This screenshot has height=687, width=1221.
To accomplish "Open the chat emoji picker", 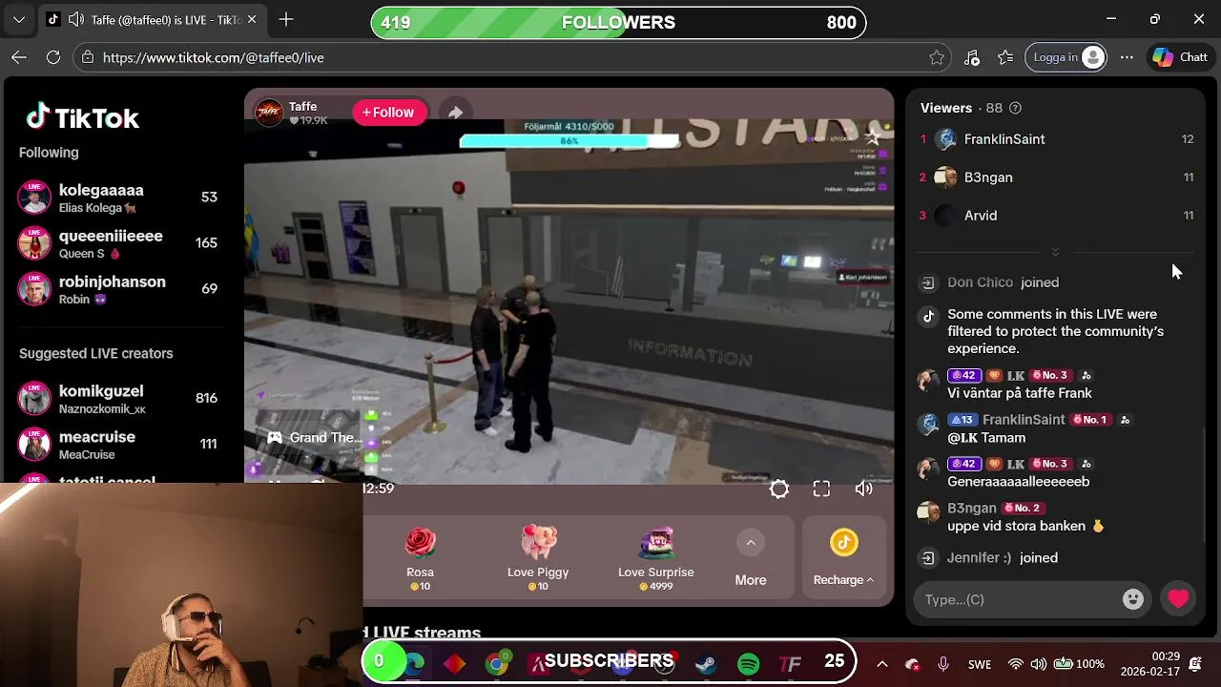I will coord(1133,599).
